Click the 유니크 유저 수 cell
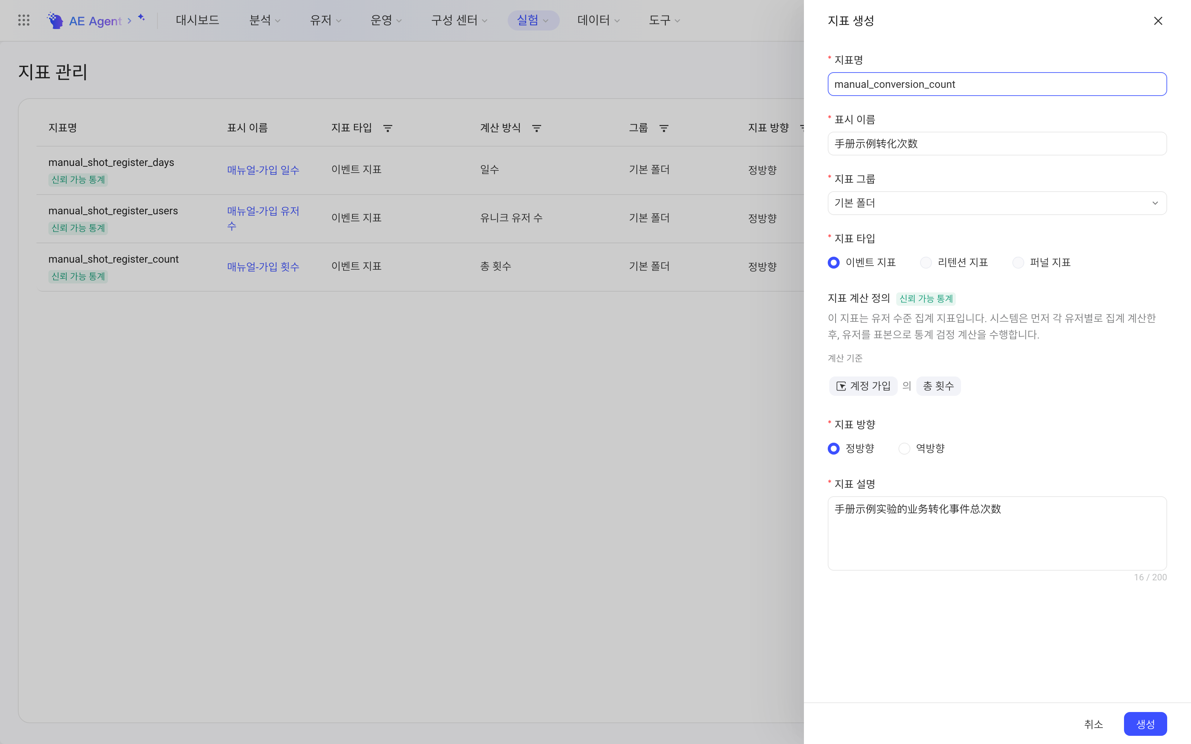 click(x=511, y=218)
